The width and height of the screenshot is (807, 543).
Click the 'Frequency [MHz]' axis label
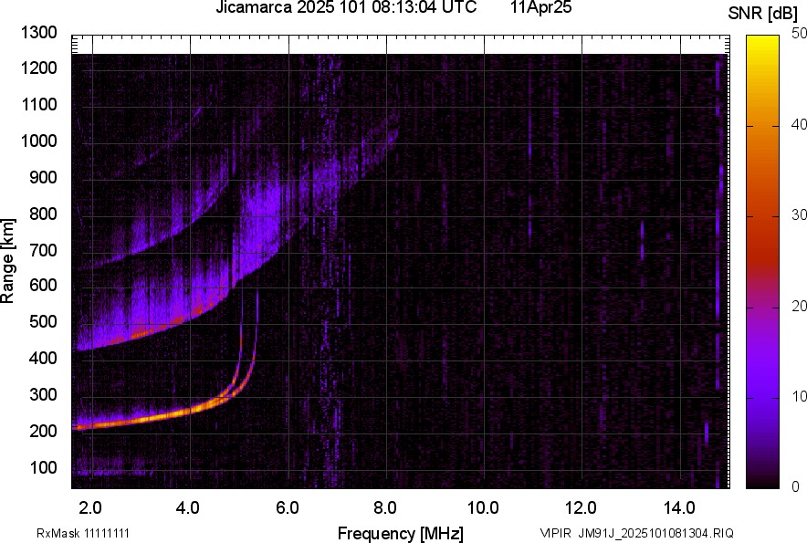tap(401, 533)
